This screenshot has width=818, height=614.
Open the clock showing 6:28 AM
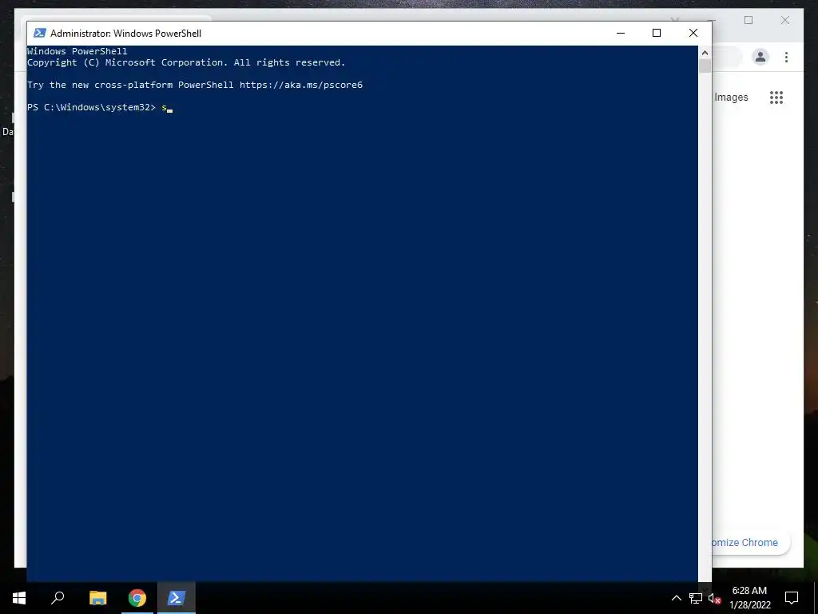tap(749, 598)
